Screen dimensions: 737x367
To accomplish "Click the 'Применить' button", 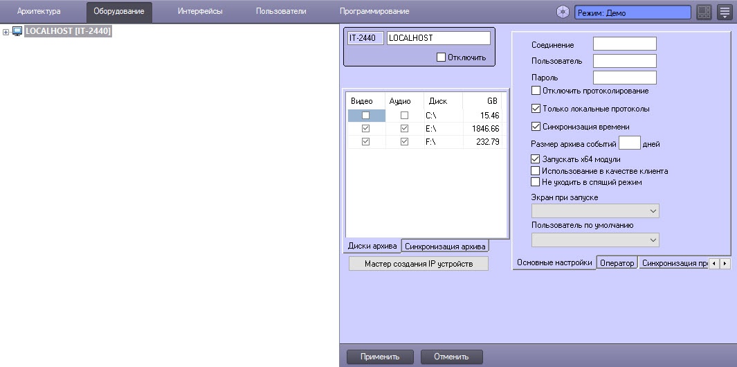I will coord(380,357).
